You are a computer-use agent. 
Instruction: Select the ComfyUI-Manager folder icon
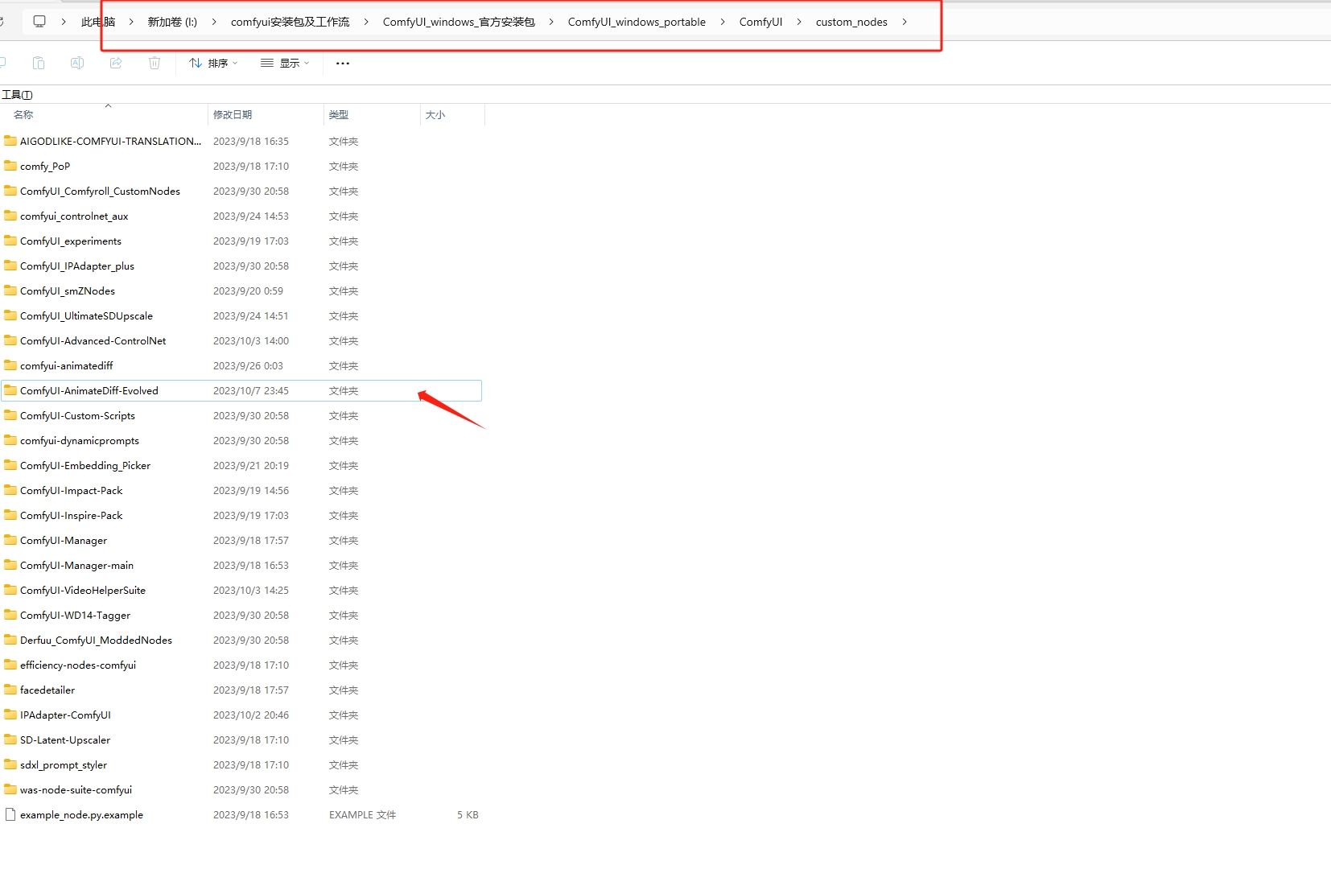pos(10,540)
